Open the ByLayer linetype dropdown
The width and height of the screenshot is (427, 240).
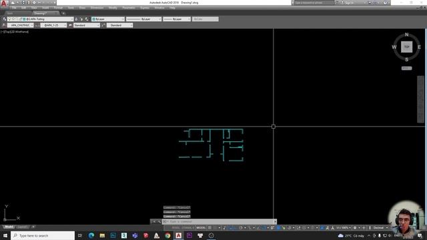pos(144,19)
